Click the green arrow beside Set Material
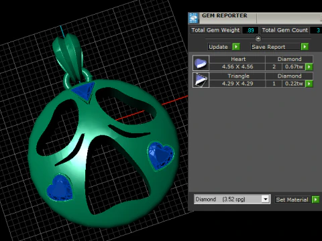 [315, 199]
